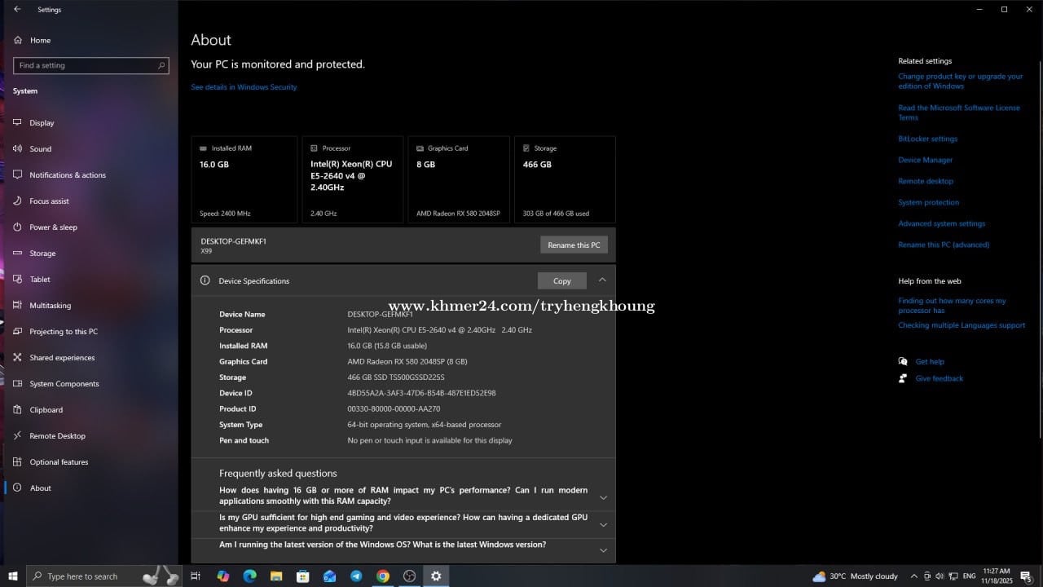Open See details in Windows Security link
Viewport: 1043px width, 587px height.
[x=244, y=87]
